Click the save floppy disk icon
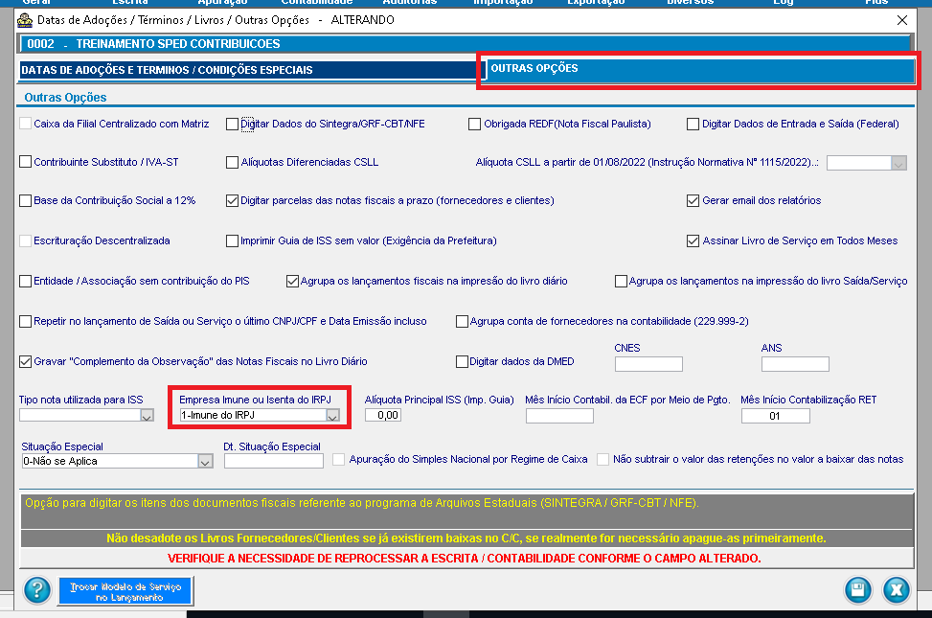The image size is (932, 618). [x=857, y=590]
